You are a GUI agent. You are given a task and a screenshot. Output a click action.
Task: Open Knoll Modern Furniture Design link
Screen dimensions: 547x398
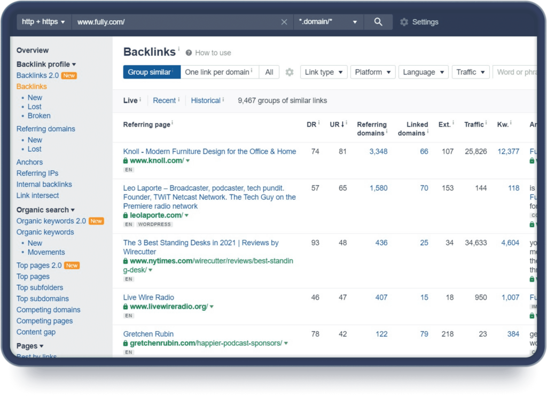click(209, 152)
